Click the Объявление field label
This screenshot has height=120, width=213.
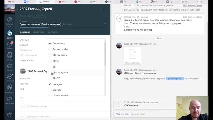coord(26,50)
